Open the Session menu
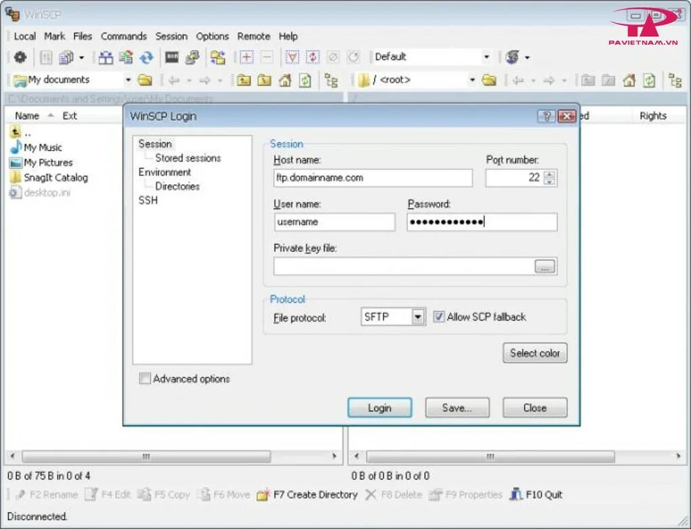This screenshot has height=529, width=691. 171,36
